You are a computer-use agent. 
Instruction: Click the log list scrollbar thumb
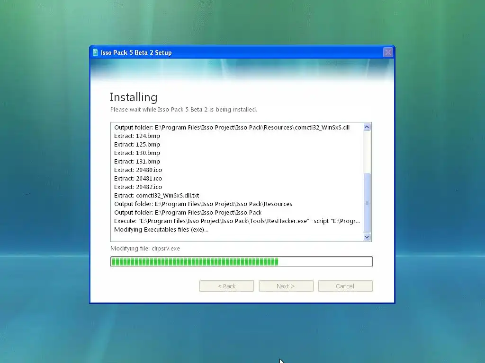tap(367, 202)
